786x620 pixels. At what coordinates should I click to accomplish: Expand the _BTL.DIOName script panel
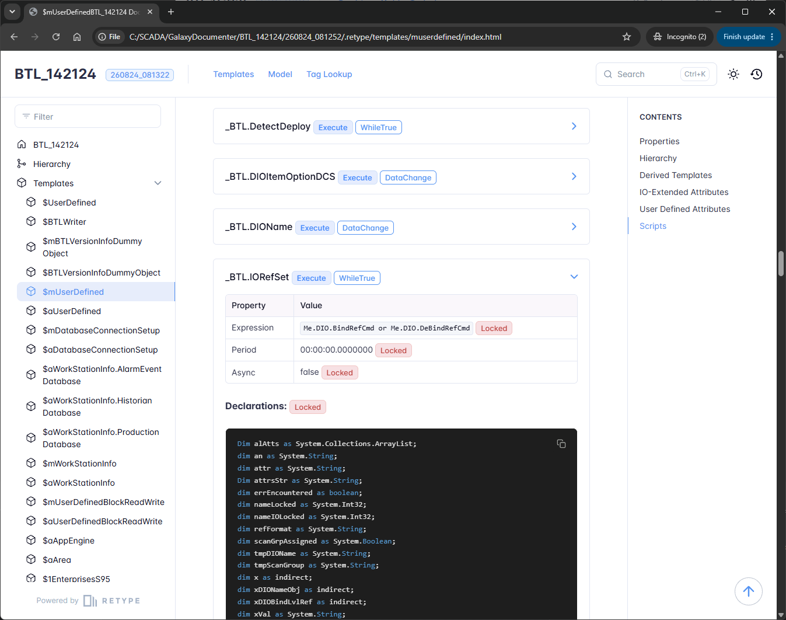point(401,227)
